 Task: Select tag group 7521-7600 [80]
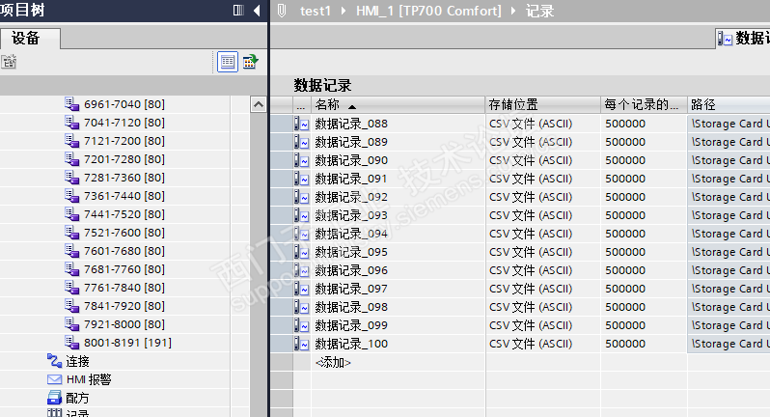[x=124, y=233]
